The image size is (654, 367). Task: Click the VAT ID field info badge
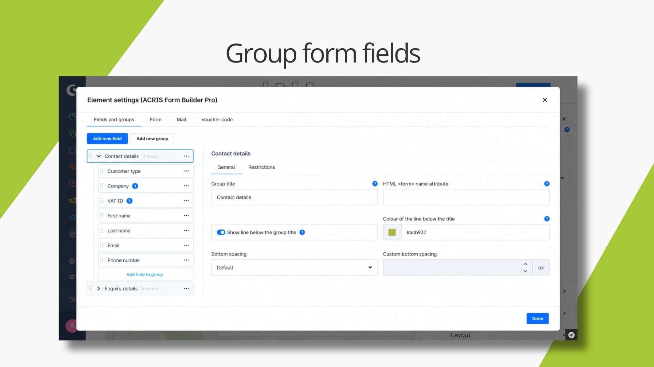[x=129, y=201]
